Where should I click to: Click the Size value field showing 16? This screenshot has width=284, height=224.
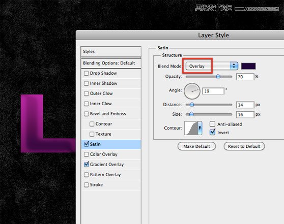click(x=245, y=114)
